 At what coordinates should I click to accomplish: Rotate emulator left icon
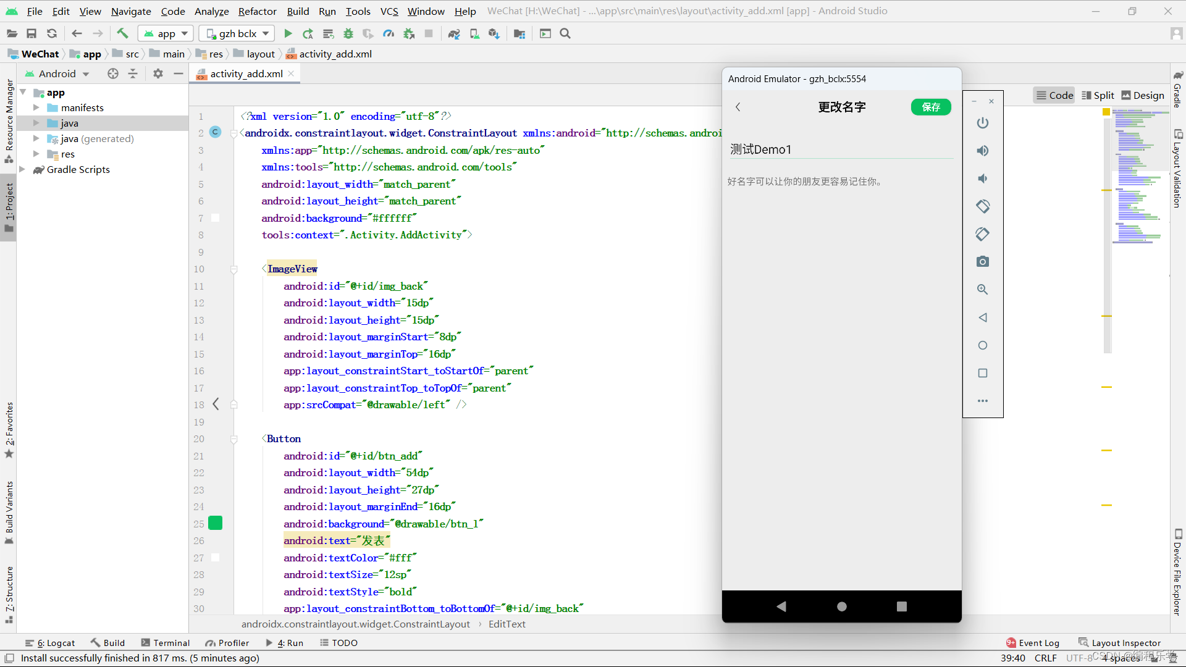point(983,206)
